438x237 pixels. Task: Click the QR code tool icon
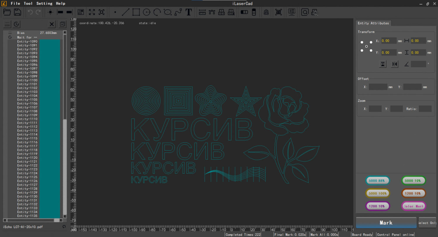tap(278, 12)
